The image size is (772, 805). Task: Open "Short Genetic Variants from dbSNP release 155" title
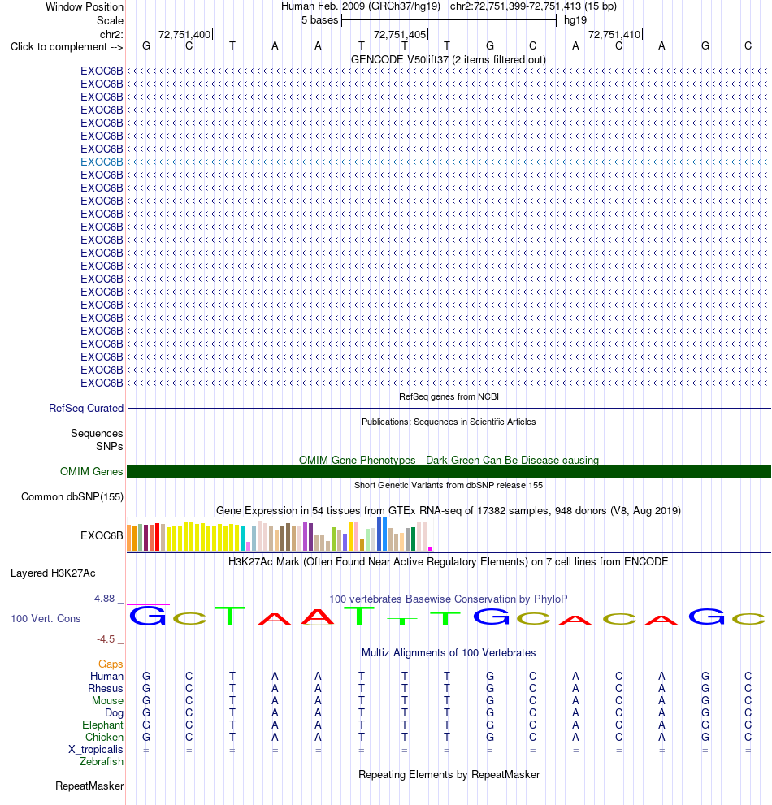click(449, 485)
